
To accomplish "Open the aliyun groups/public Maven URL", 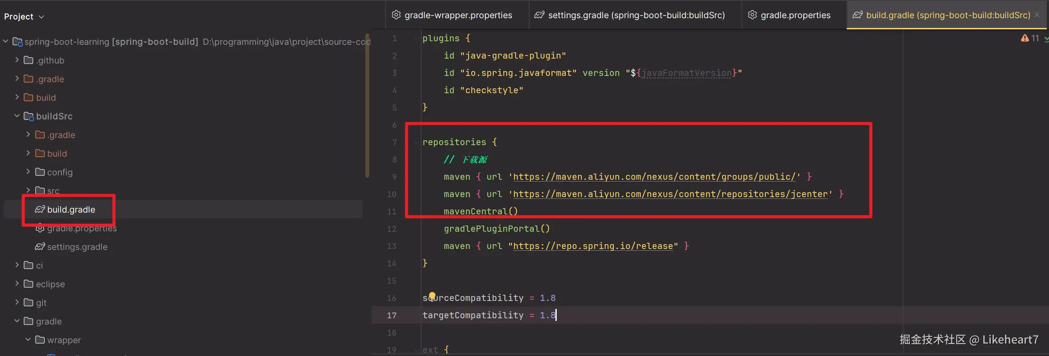I will 654,177.
